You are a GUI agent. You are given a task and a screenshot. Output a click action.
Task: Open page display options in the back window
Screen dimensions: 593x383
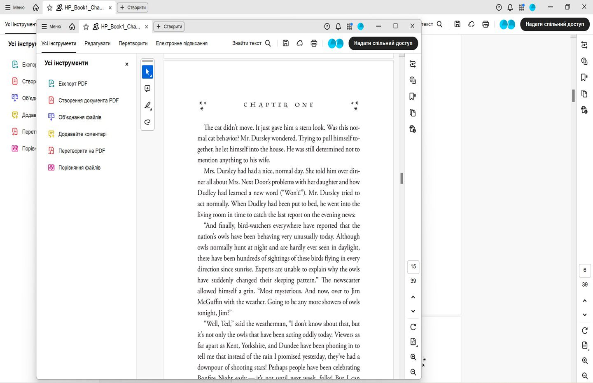pos(585,346)
